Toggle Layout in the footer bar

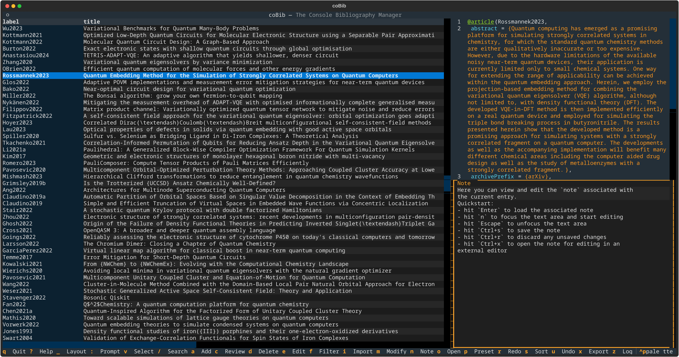(x=76, y=351)
